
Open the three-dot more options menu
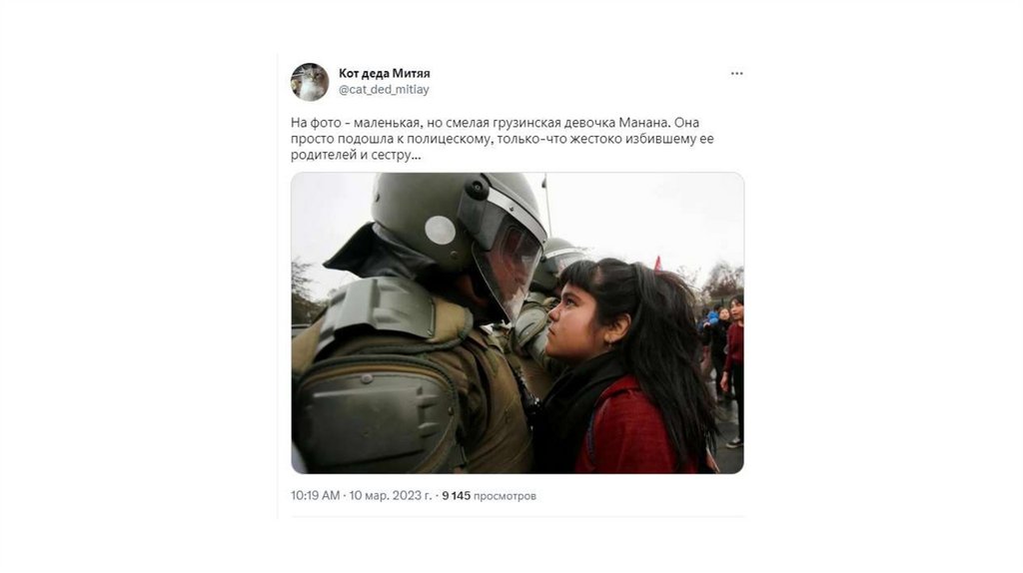click(x=736, y=74)
